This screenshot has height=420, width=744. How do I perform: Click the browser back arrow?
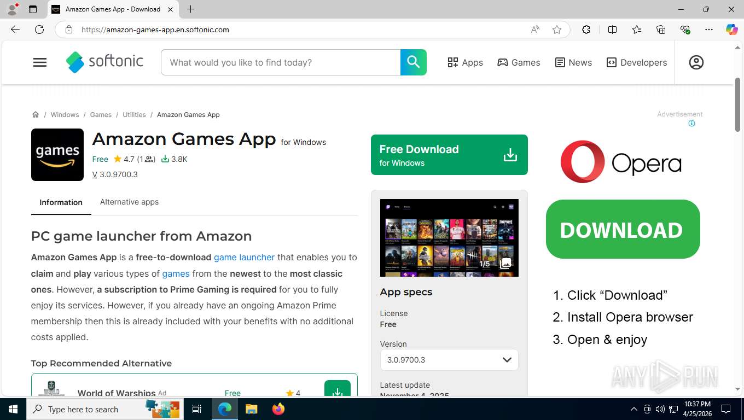[x=15, y=30]
